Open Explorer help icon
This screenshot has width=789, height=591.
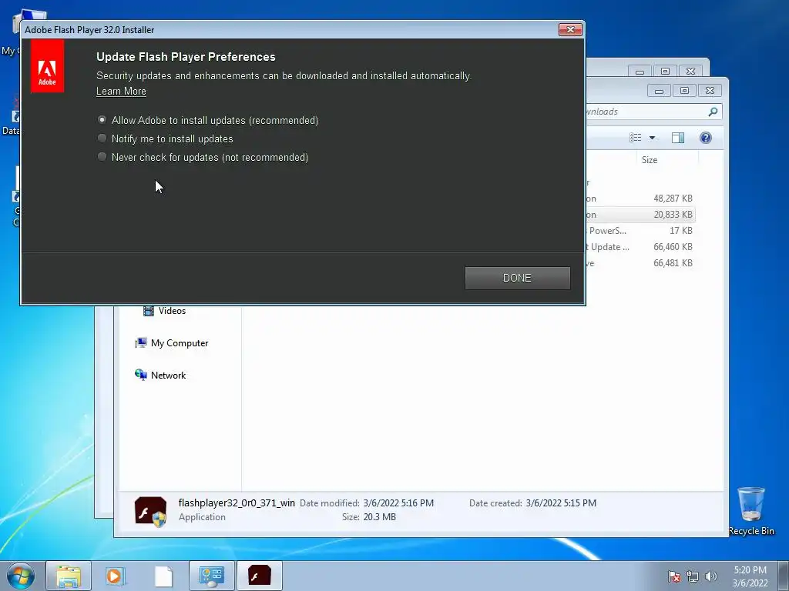tap(706, 138)
